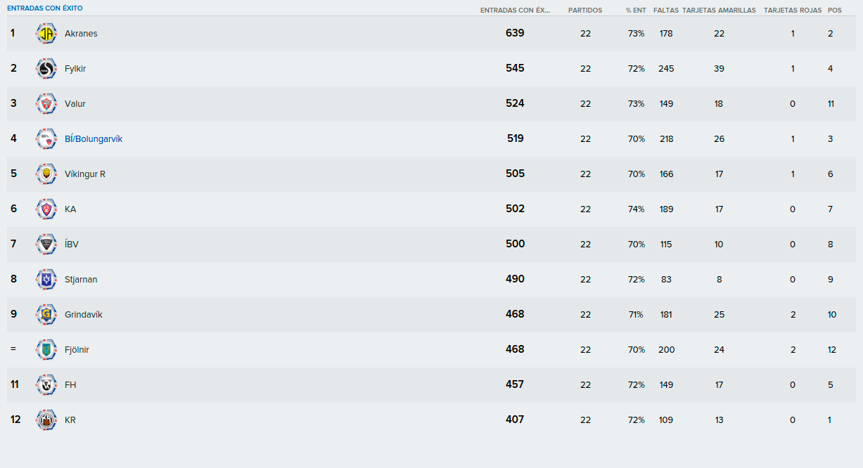Sort by POS column header
863x468 pixels.
point(835,11)
